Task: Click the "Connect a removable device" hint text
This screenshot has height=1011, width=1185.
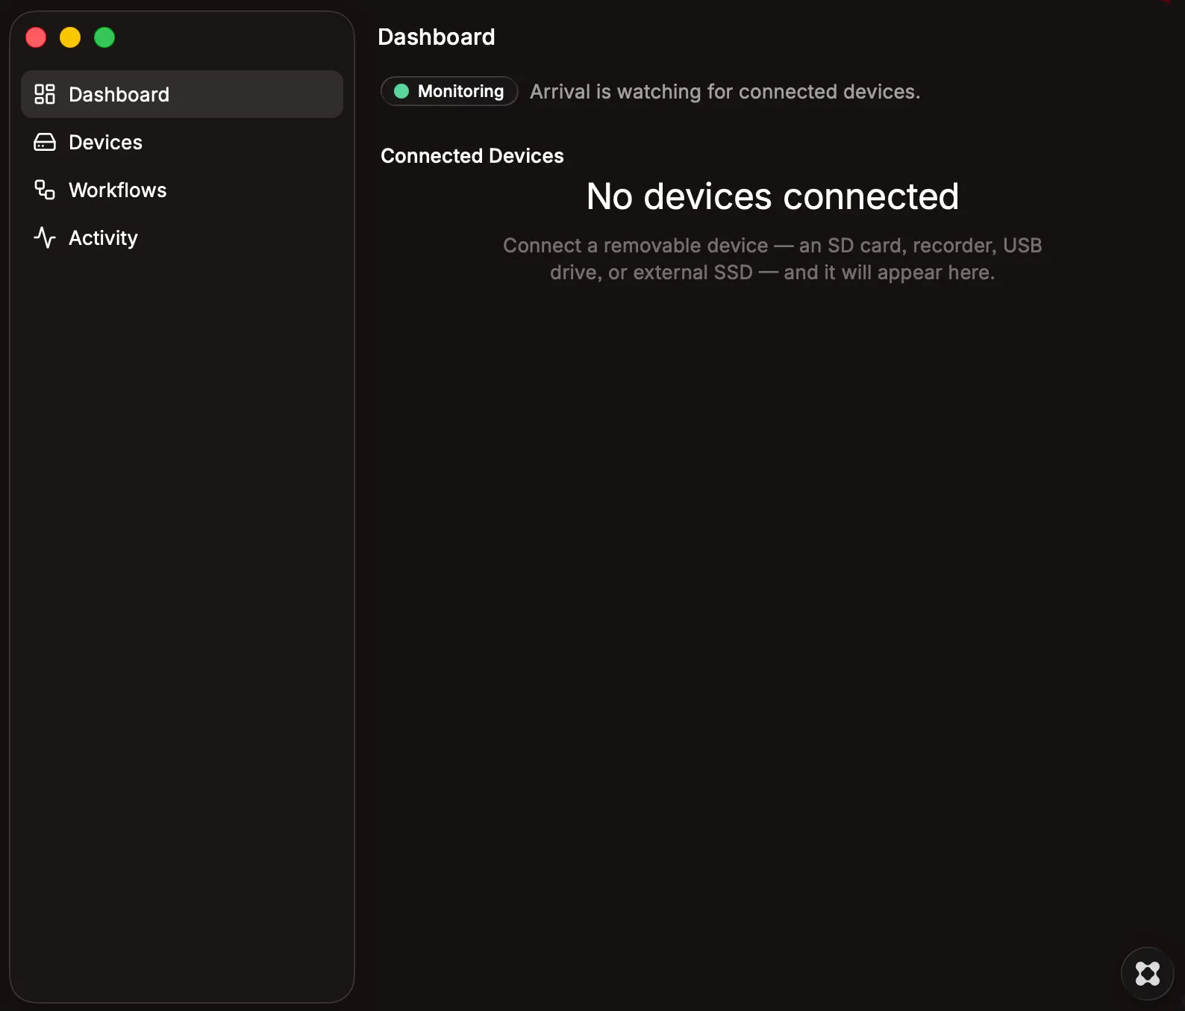Action: [772, 258]
